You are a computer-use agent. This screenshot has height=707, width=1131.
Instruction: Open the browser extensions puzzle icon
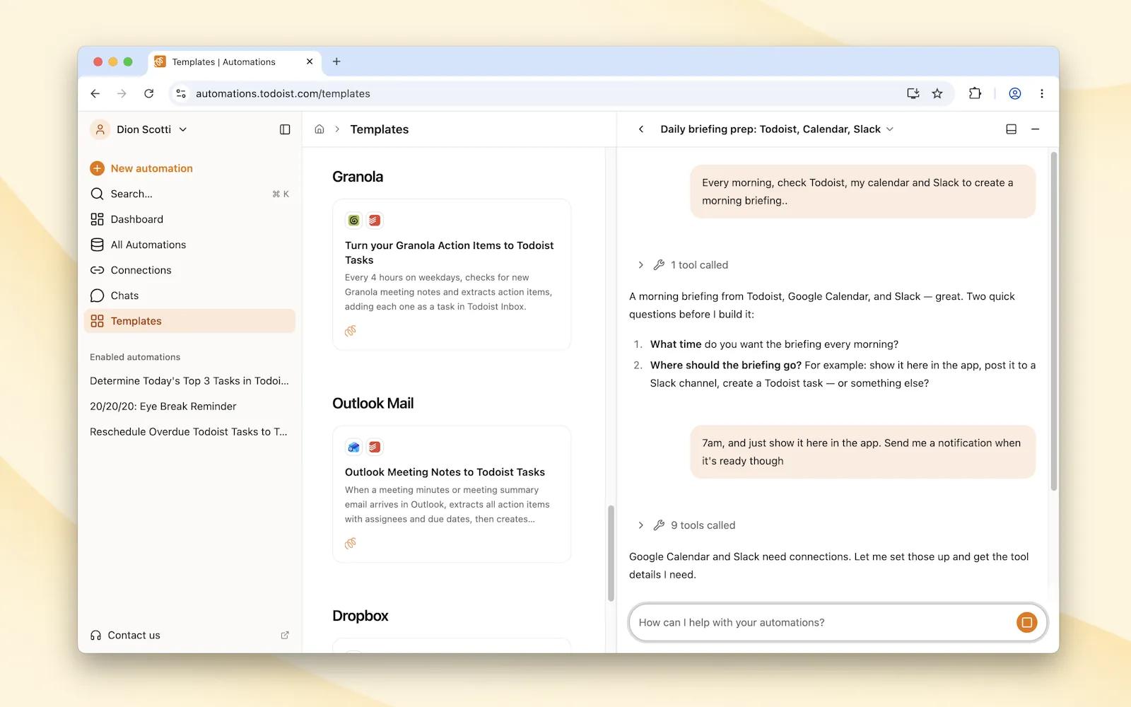pyautogui.click(x=975, y=93)
